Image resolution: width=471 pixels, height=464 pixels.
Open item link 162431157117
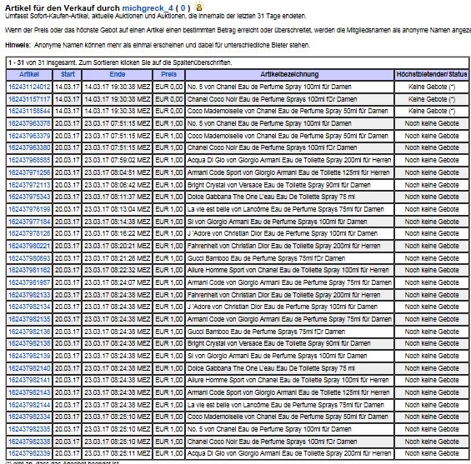point(29,99)
